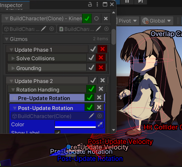The image size is (182, 167).
Task: Click the Inspector scroll up arrow
Action: [114, 13]
